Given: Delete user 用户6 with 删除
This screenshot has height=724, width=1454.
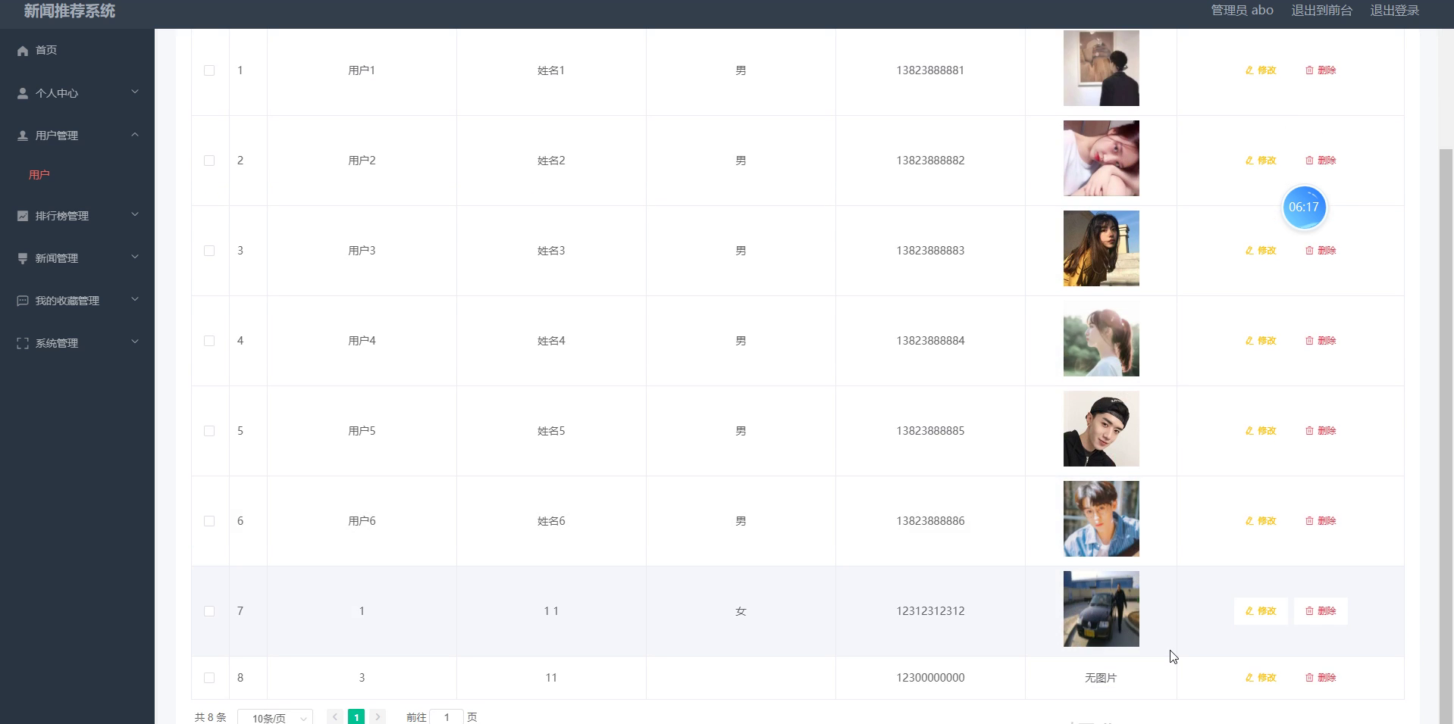Looking at the screenshot, I should click(1321, 521).
